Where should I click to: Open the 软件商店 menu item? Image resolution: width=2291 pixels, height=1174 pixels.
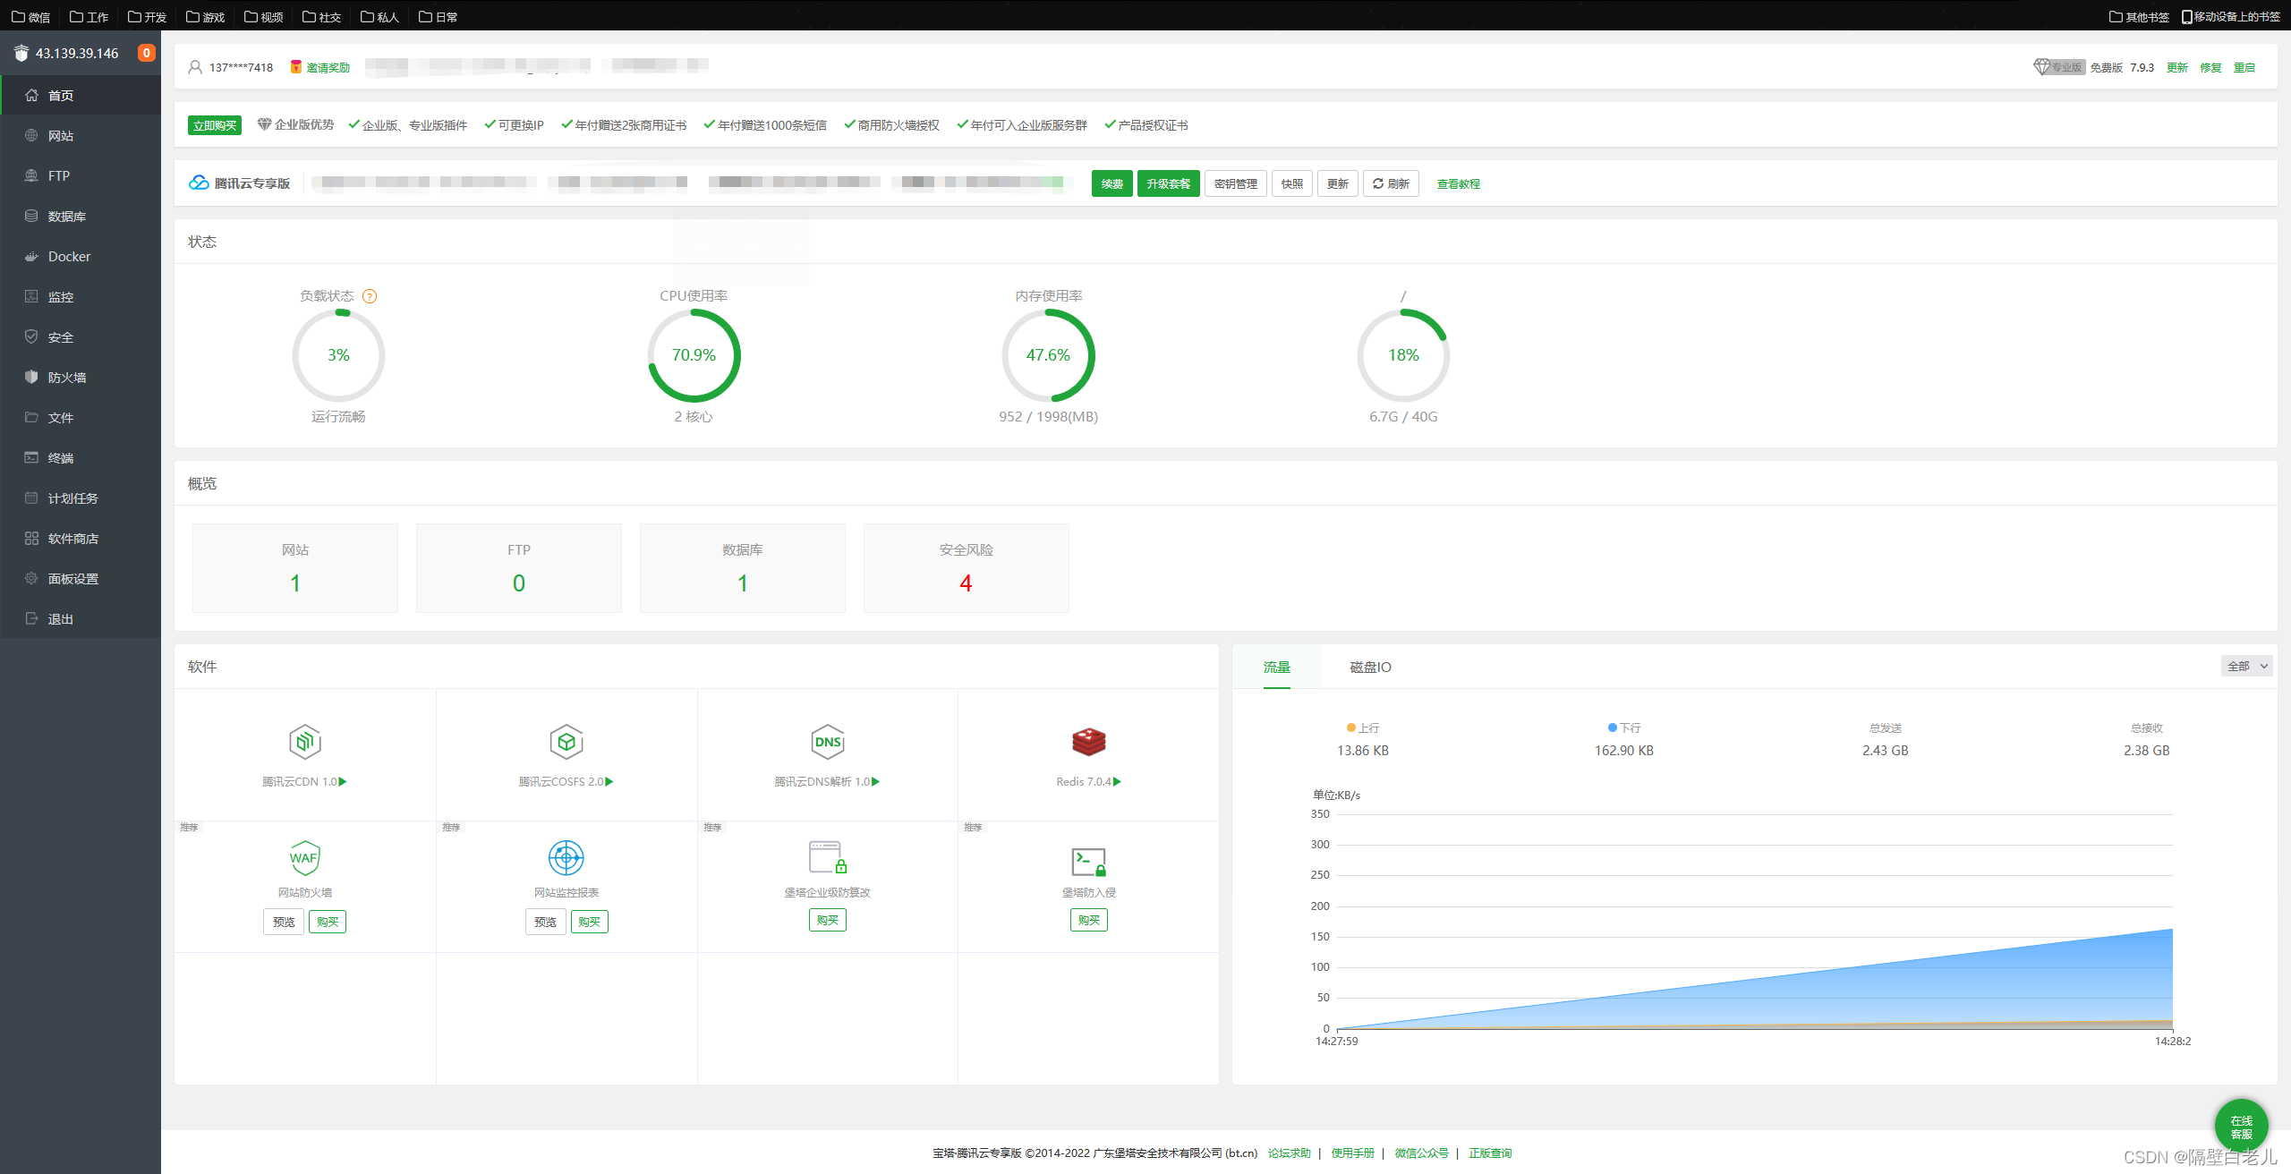click(x=72, y=539)
